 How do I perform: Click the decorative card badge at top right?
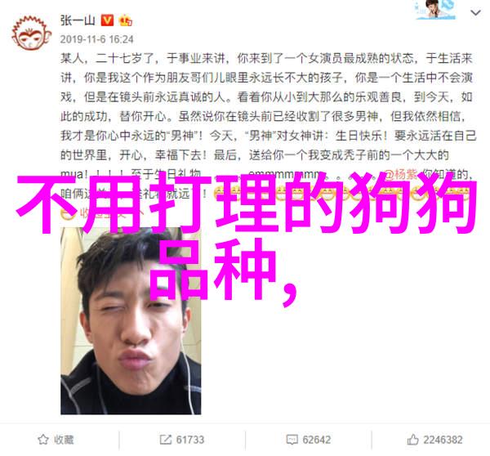(x=434, y=10)
